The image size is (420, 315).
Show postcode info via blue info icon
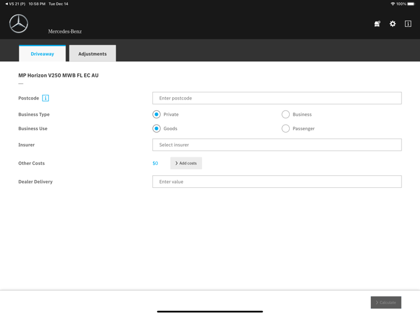point(46,98)
